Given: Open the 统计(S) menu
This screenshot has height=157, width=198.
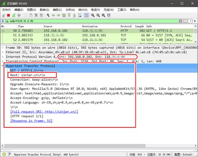Looking at the screenshot, I should [83, 10].
